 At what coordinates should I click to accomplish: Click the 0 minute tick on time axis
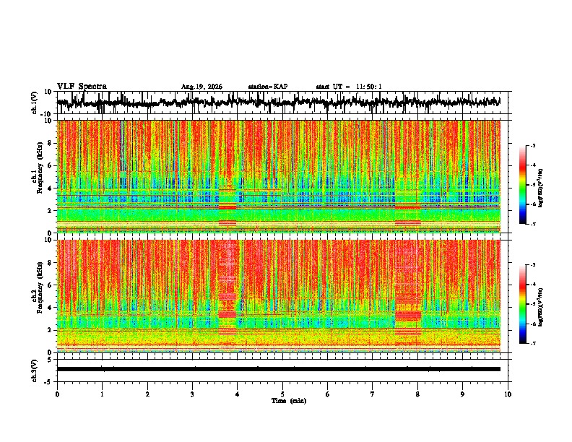pyautogui.click(x=57, y=394)
